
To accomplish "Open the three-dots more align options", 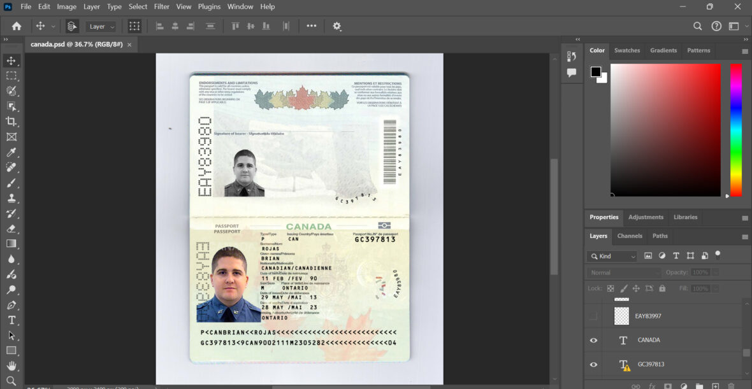I will (x=312, y=26).
